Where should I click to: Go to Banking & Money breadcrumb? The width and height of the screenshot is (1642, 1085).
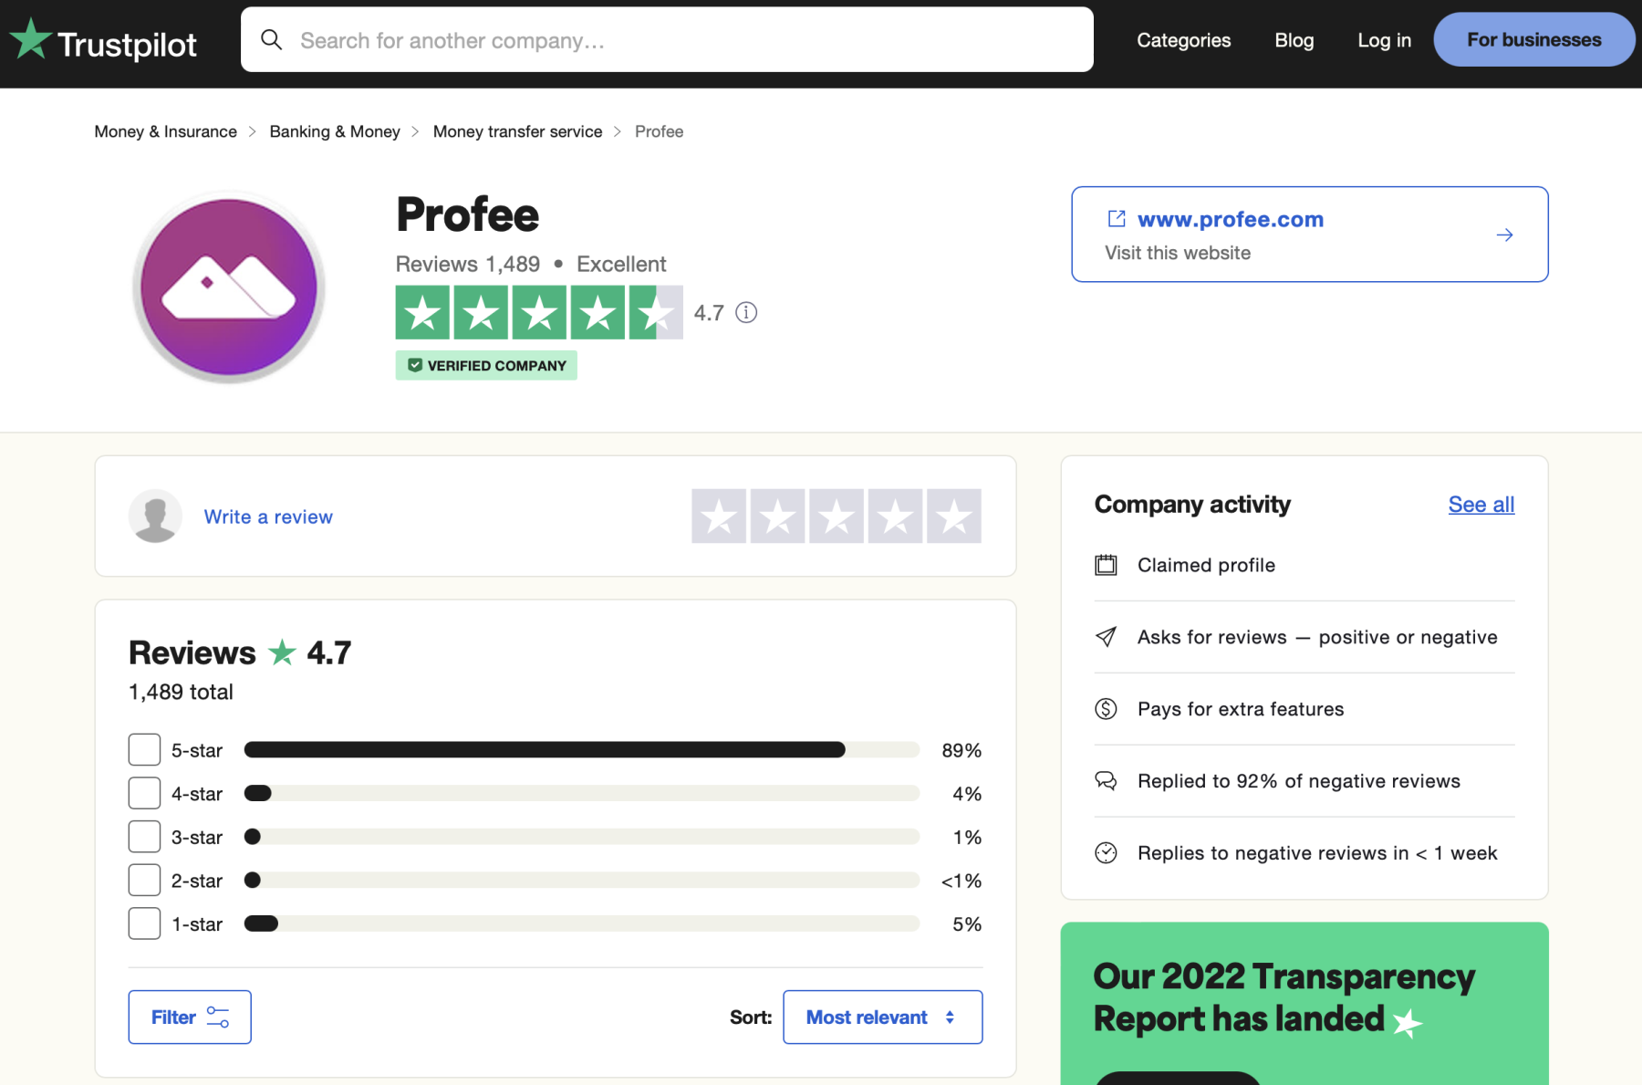click(x=335, y=131)
